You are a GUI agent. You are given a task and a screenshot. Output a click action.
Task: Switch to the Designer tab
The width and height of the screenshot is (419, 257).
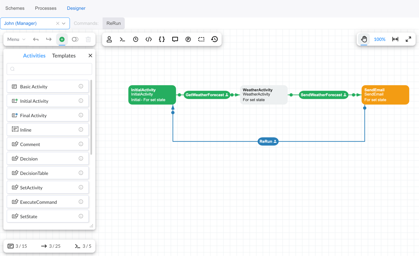tap(76, 8)
